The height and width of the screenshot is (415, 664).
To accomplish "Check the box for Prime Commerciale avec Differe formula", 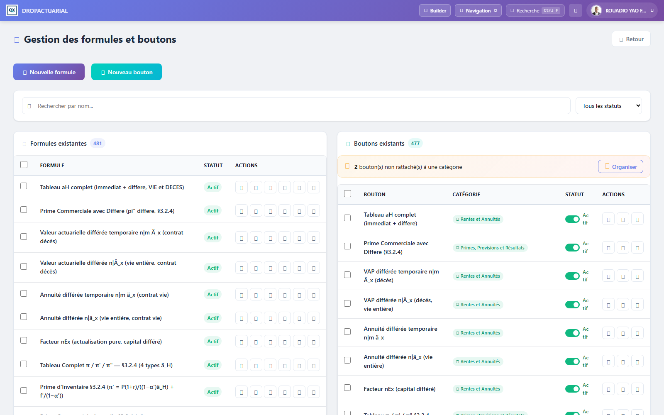I will click(x=24, y=210).
